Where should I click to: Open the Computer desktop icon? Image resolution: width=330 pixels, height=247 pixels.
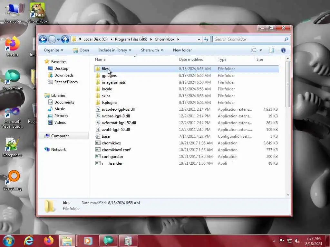[13, 13]
